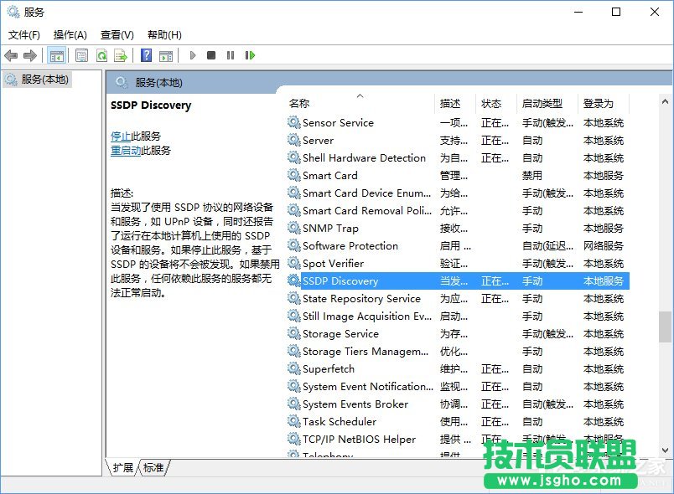Click the Refresh toolbar icon

pyautogui.click(x=101, y=55)
